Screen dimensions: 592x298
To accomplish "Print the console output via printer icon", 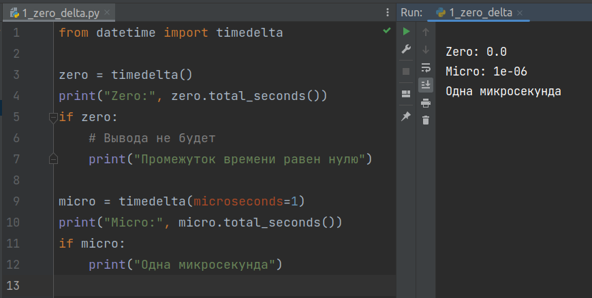I will tap(426, 103).
